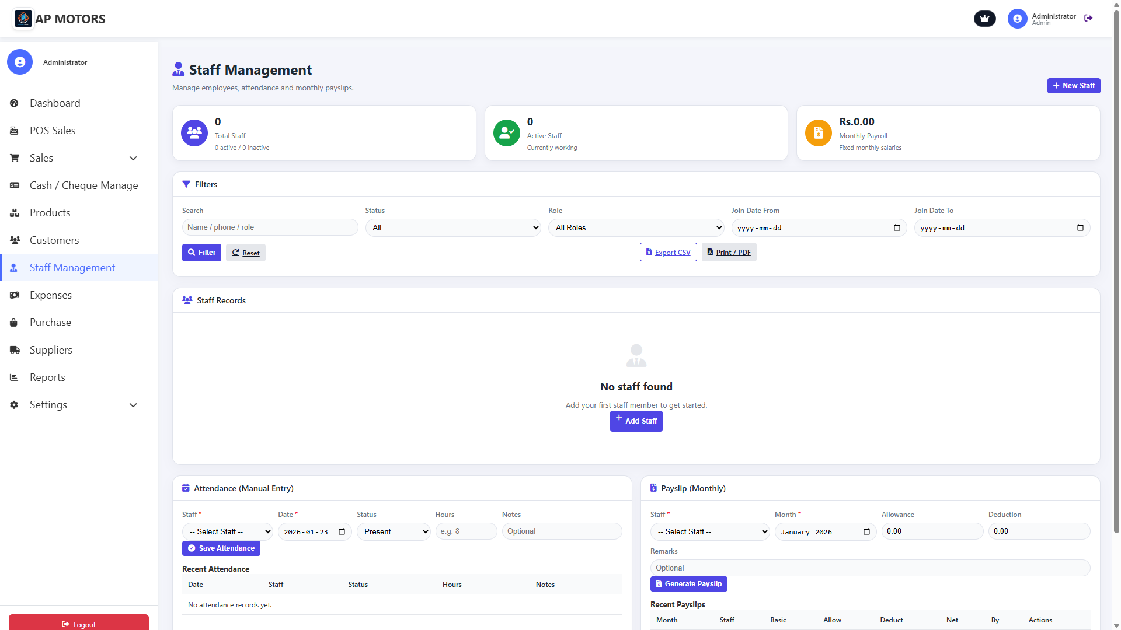Screen dimensions: 1121x630
Task: Open attendance Select Staff dropdown
Action: click(x=228, y=531)
